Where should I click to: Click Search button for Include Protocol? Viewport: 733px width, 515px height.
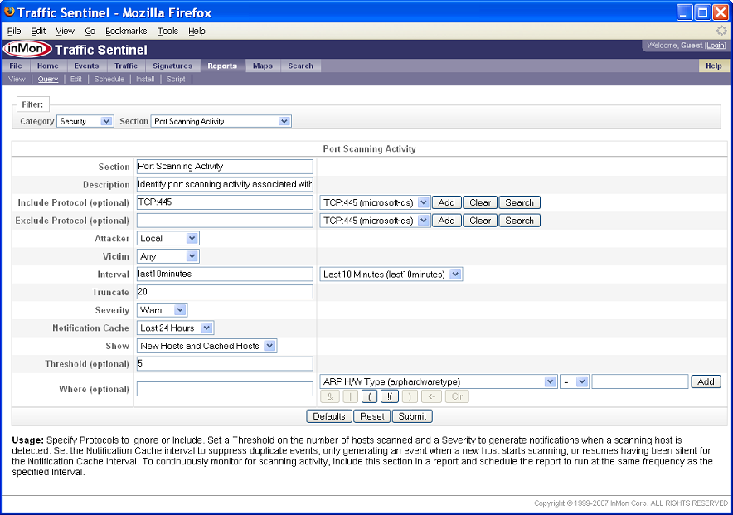[x=519, y=203]
